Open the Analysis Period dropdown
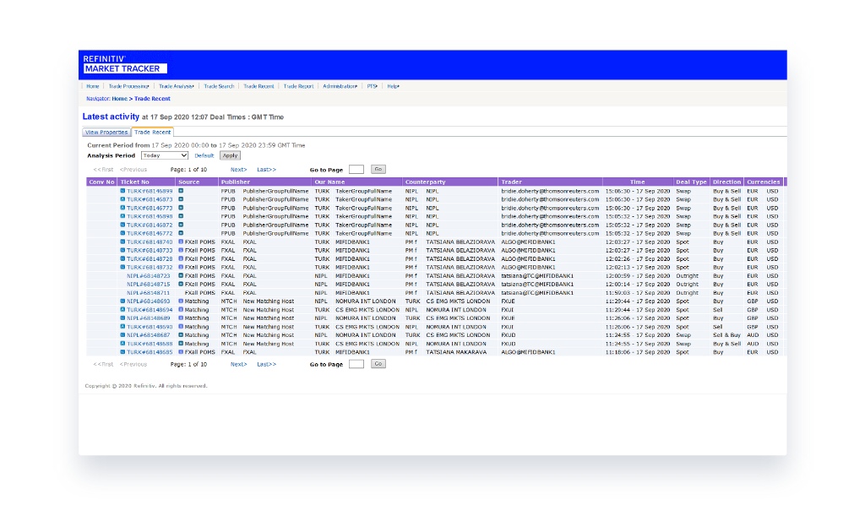 pos(165,155)
